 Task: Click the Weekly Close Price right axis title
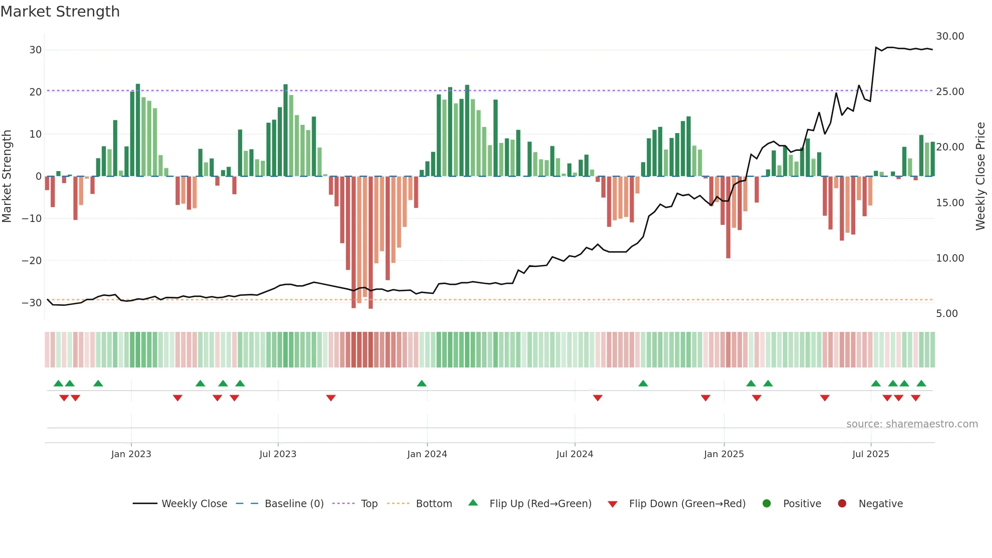point(980,176)
